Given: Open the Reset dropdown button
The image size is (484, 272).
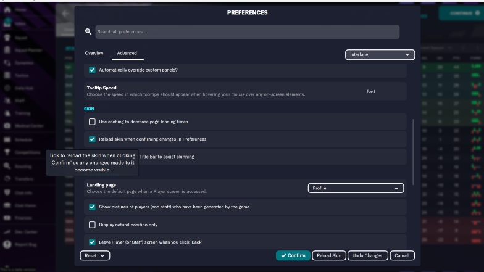Looking at the screenshot, I should [x=95, y=255].
